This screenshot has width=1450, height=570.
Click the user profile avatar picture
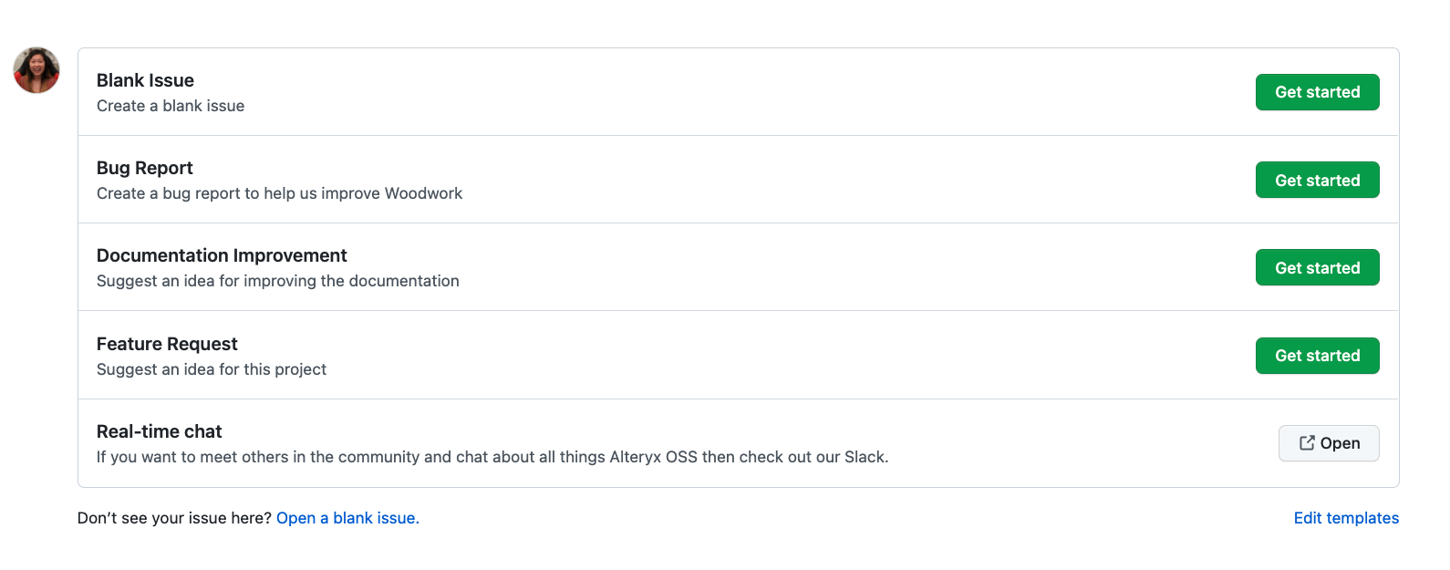click(x=36, y=70)
